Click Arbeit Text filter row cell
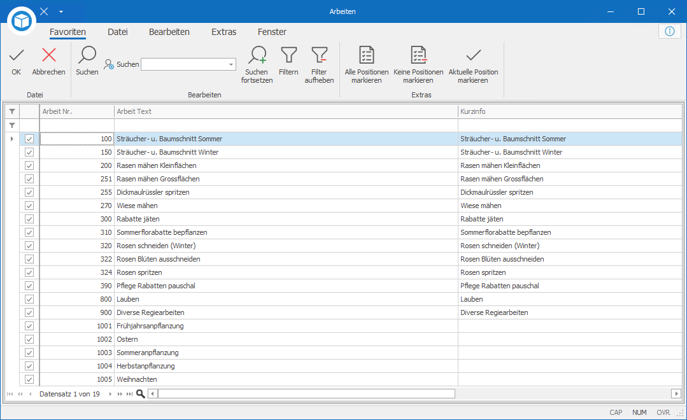The height and width of the screenshot is (420, 687). coord(286,125)
